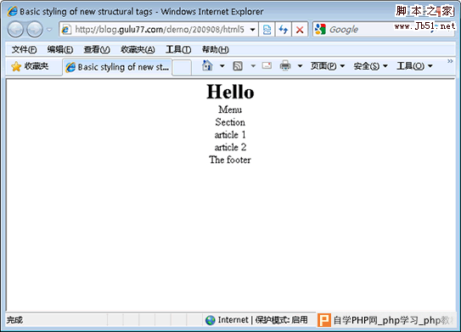461x332 pixels.
Task: Open the 编辑(E) menu
Action: [60, 49]
